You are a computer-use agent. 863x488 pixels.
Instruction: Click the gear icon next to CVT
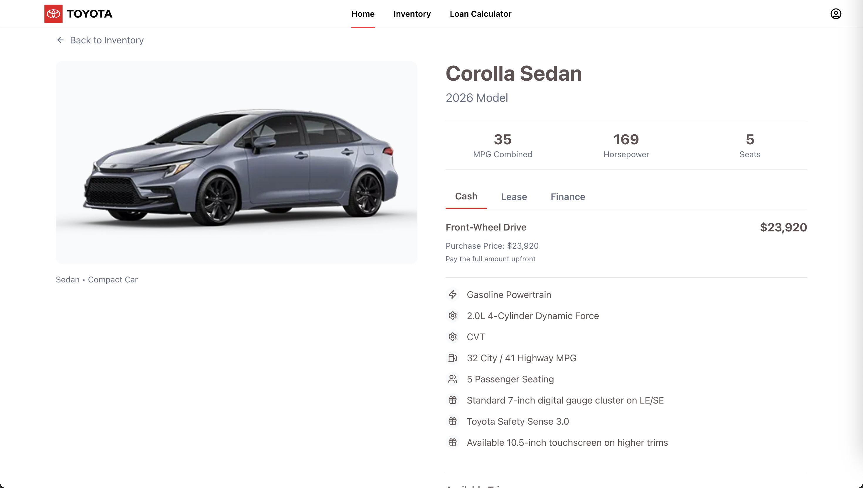point(452,337)
